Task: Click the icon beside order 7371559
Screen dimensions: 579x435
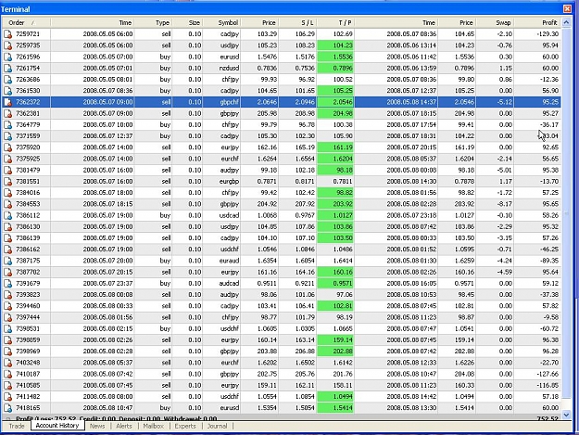Action: click(8, 136)
